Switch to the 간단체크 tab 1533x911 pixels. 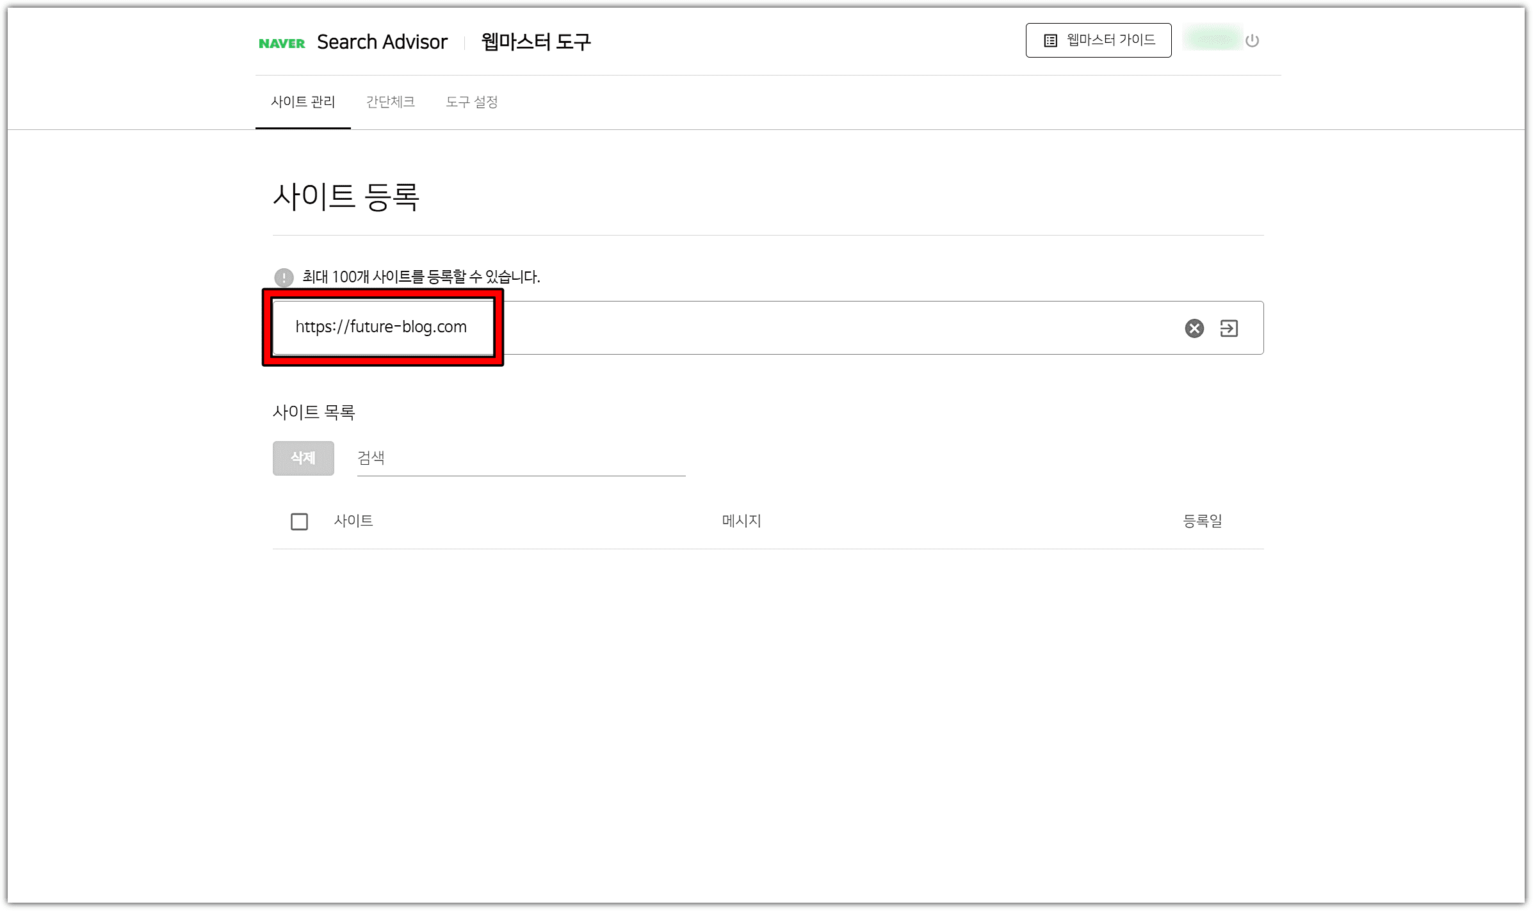[390, 102]
